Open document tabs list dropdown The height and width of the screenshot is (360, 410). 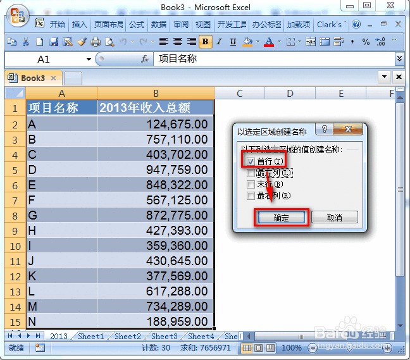384,77
